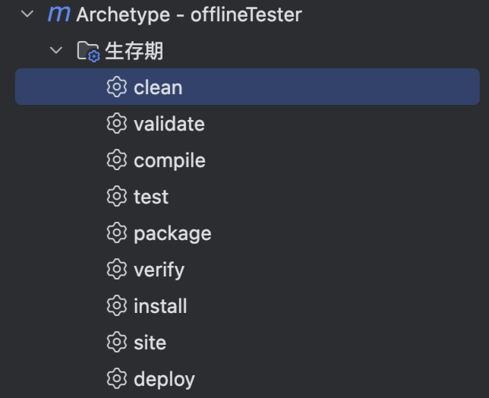Collapse the Archetype - offlineTester project node
This screenshot has width=489, height=398.
click(x=28, y=14)
